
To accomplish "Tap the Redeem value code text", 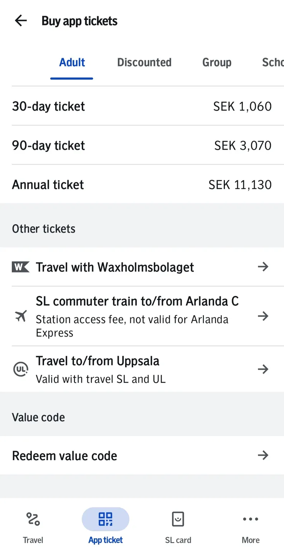I will (x=64, y=456).
